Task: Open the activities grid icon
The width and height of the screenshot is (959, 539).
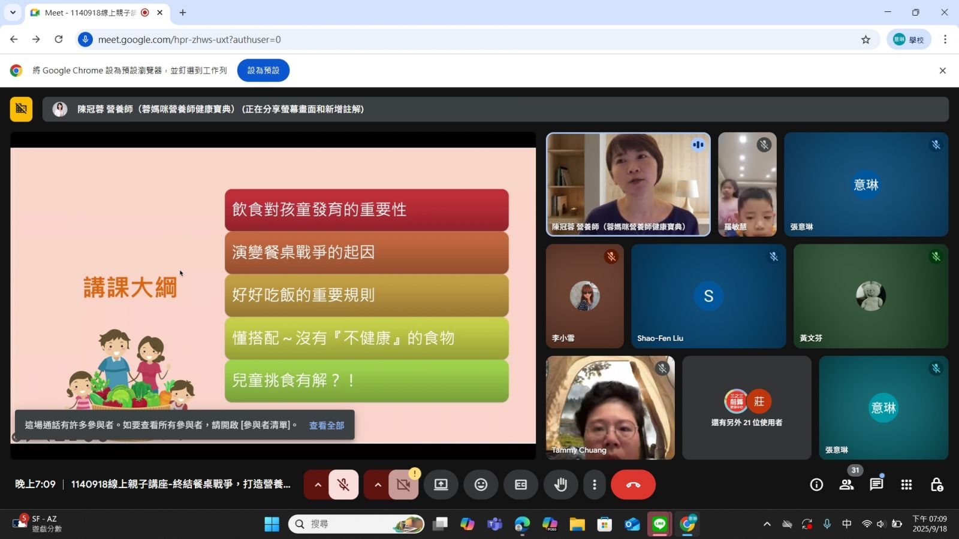Action: coord(906,485)
